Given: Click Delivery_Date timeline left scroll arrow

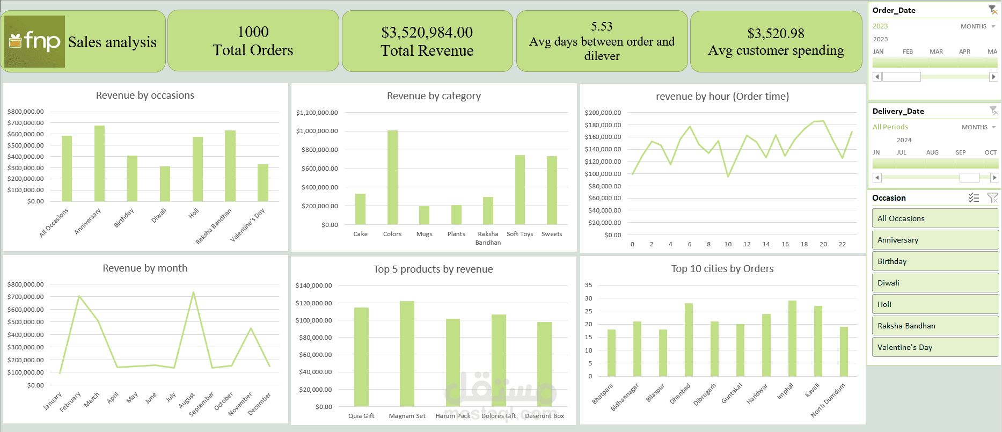Looking at the screenshot, I should [877, 178].
